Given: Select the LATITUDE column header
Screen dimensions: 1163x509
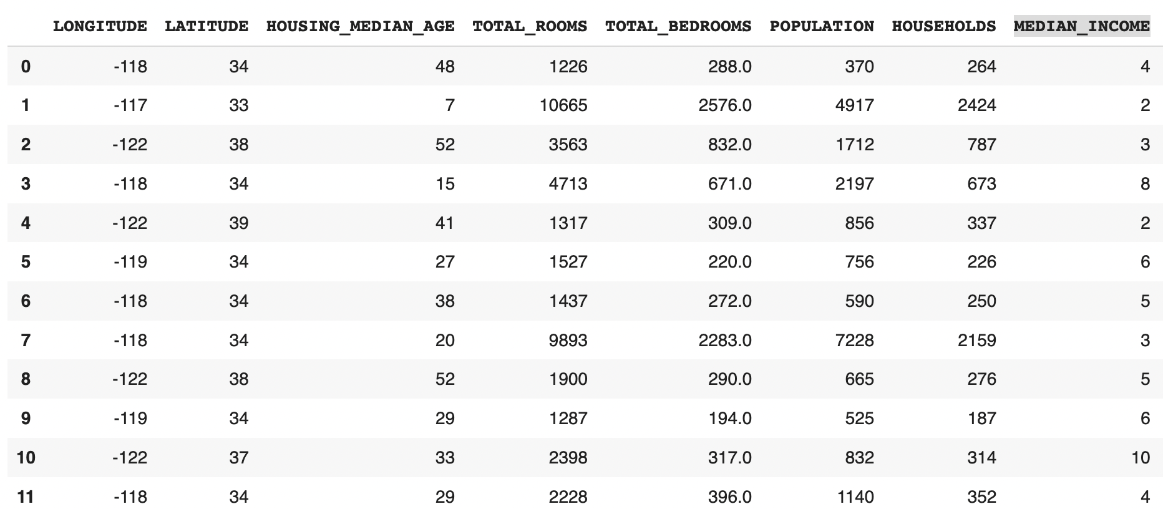Looking at the screenshot, I should 207,26.
